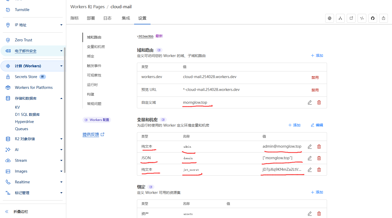
Task: Visit the worker via the external link icon
Action: [x=351, y=18]
